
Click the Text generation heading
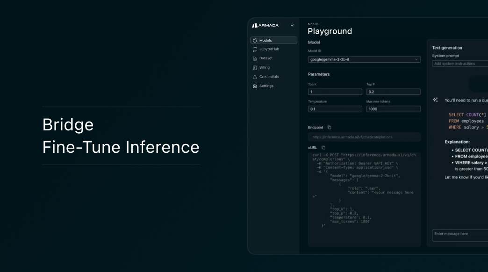pyautogui.click(x=447, y=48)
